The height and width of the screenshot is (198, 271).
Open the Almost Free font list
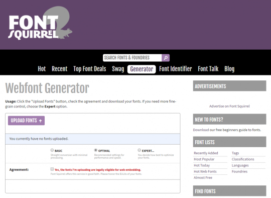[x=203, y=178]
